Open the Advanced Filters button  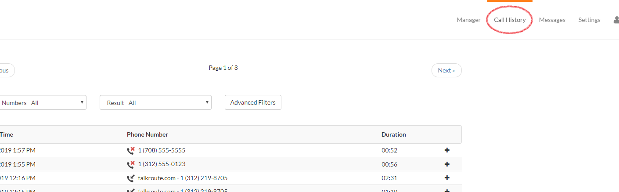click(253, 102)
